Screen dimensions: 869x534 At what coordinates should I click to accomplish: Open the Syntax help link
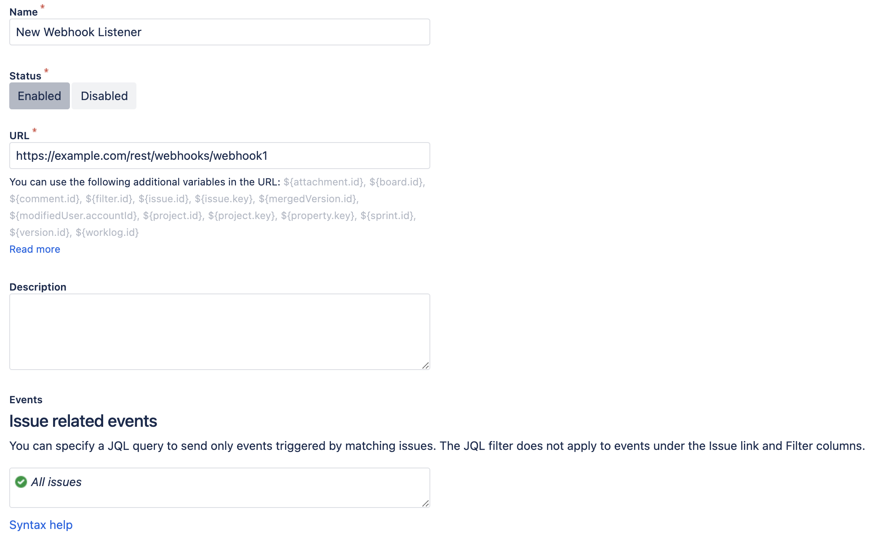tap(41, 525)
